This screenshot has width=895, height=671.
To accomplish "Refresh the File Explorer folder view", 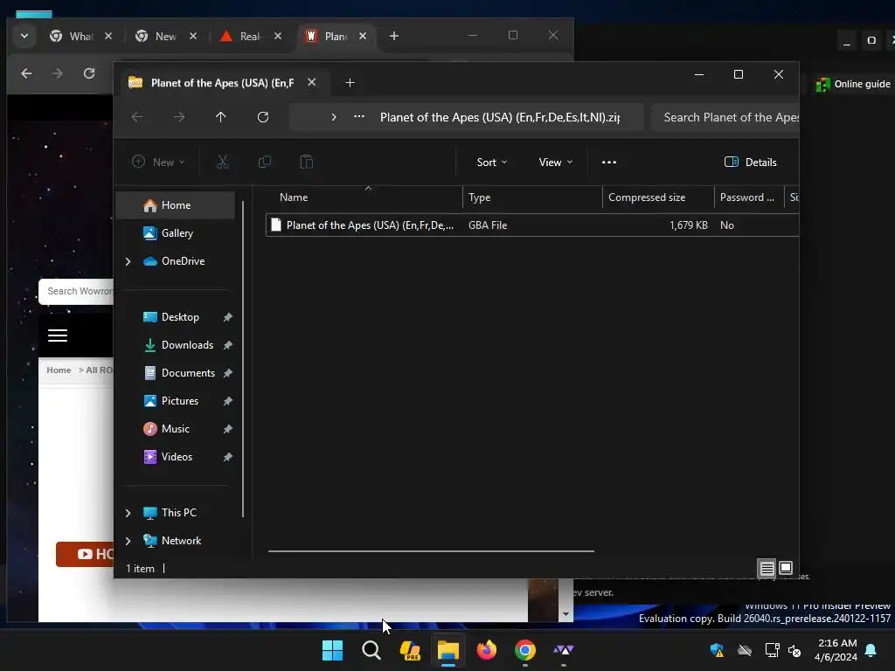I will (262, 117).
